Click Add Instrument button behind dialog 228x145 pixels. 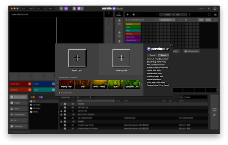tap(192, 51)
